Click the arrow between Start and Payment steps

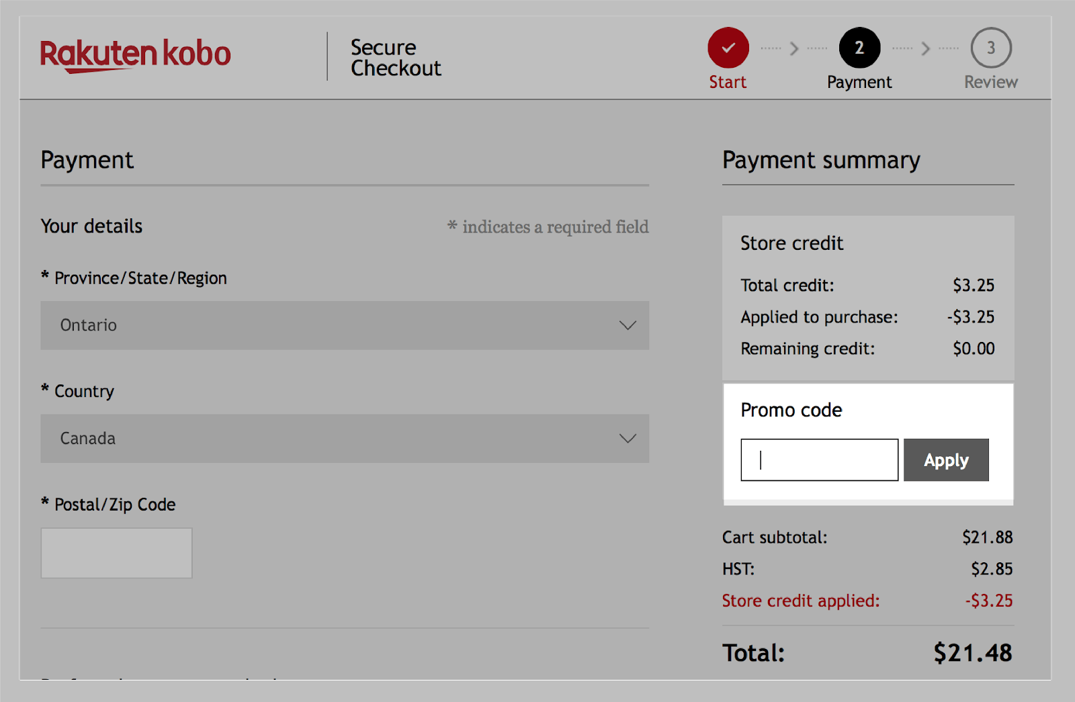tap(795, 48)
